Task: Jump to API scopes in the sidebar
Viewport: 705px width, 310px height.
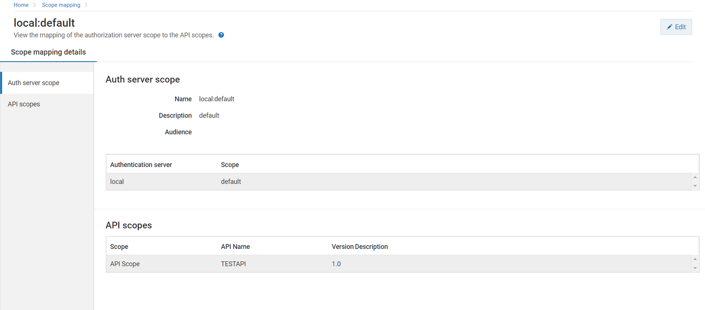Action: pyautogui.click(x=24, y=104)
